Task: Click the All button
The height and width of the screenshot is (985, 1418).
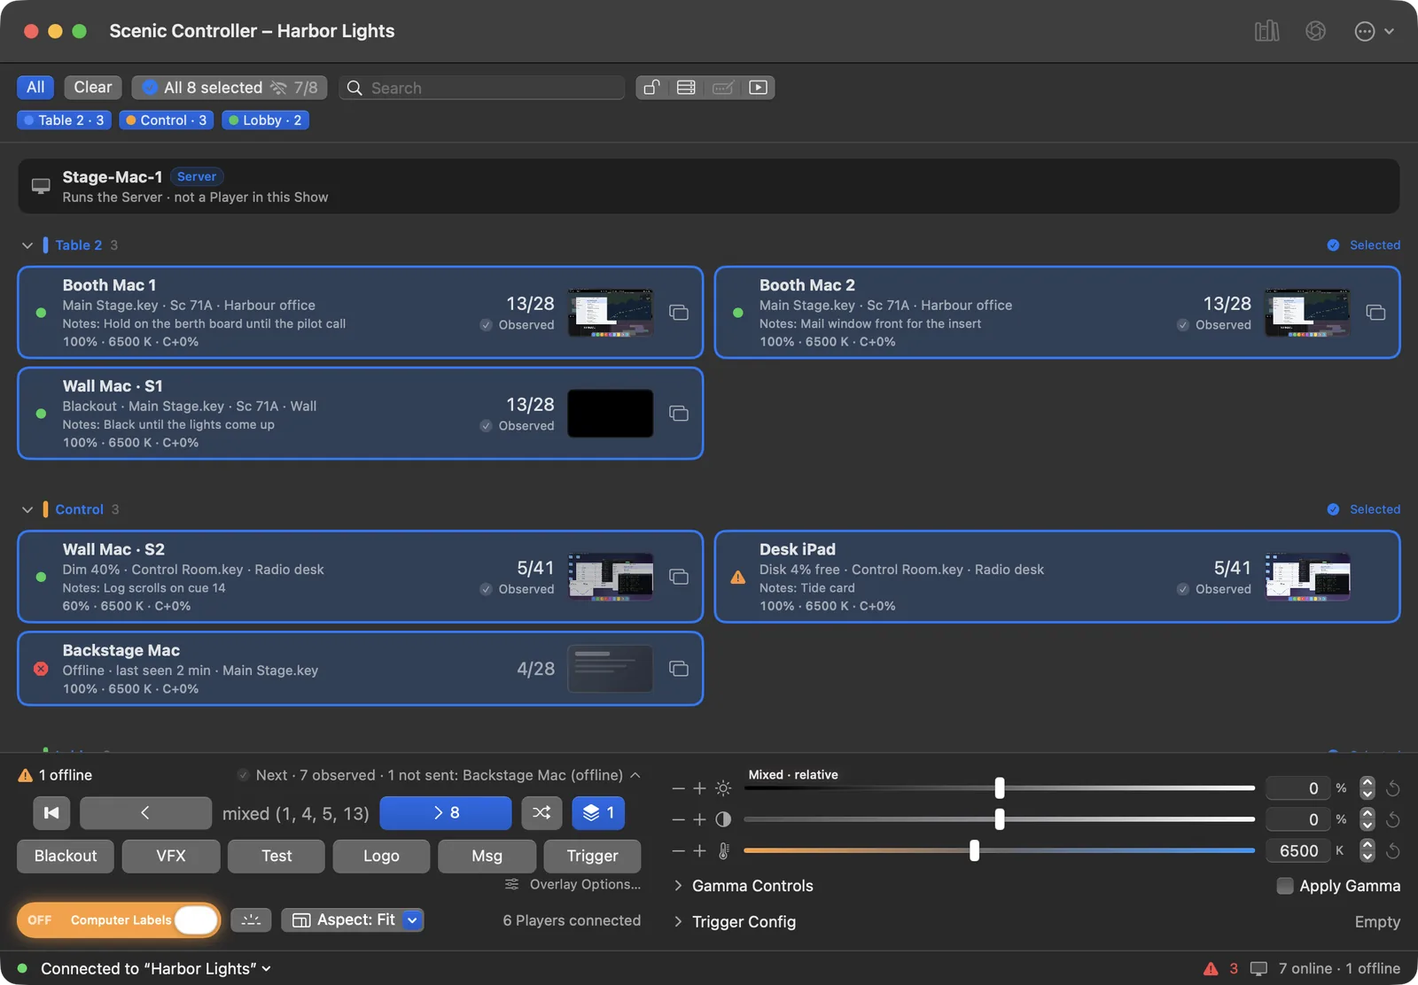Action: click(x=35, y=88)
